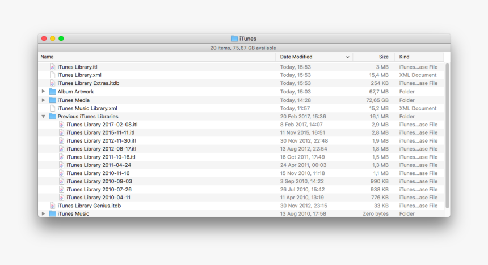Select the name iTunes Library 2012-11-30.itl

pos(102,141)
